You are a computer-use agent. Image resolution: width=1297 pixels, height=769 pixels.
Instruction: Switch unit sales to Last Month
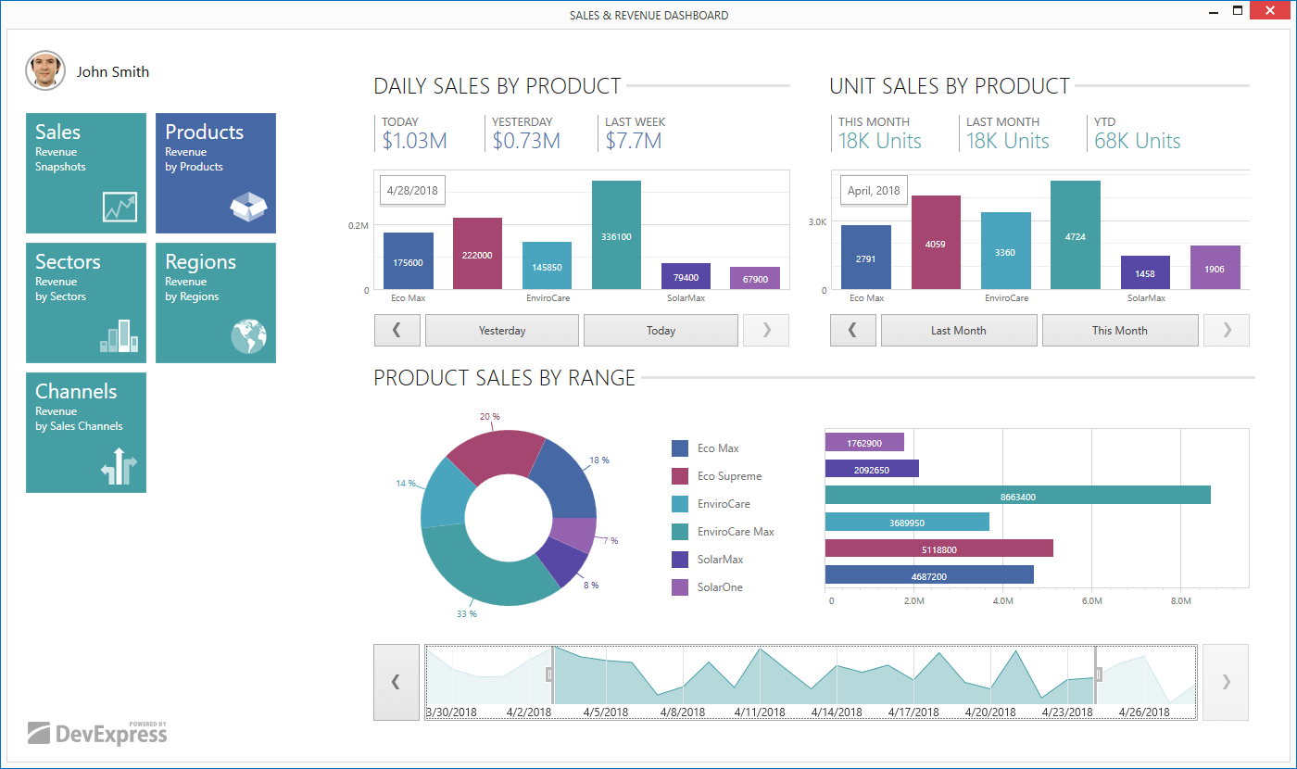(x=959, y=331)
